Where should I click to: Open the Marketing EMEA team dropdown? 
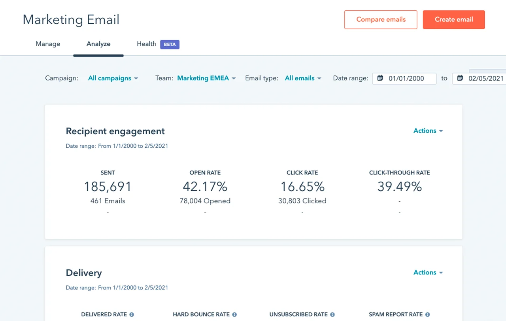pyautogui.click(x=206, y=78)
